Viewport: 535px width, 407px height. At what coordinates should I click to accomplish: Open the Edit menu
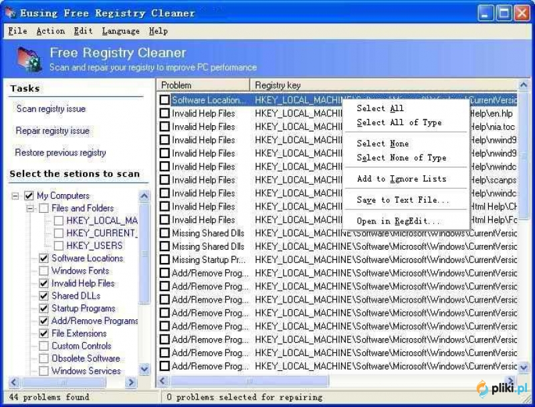[x=83, y=31]
